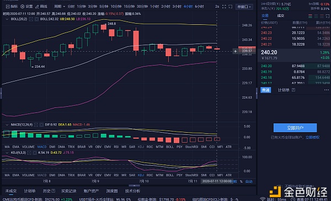This screenshot has width=331, height=201.
Task: Select the 6小时 interval
Action: [x=199, y=7]
